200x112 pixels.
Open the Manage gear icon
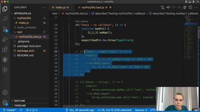click(x=5, y=103)
